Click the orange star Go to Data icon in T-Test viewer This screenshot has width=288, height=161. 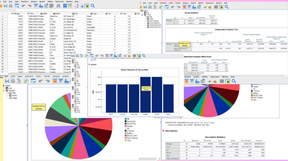(184, 7)
